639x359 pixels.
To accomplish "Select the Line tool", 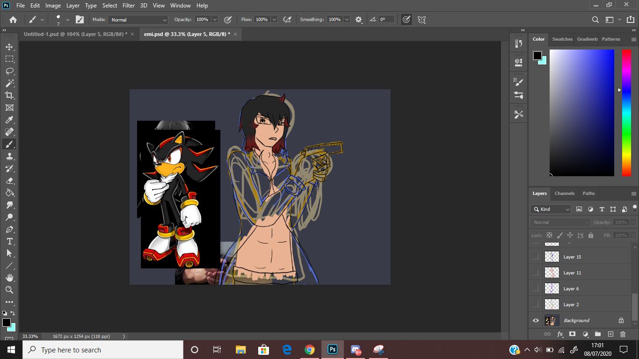I will click(x=9, y=266).
